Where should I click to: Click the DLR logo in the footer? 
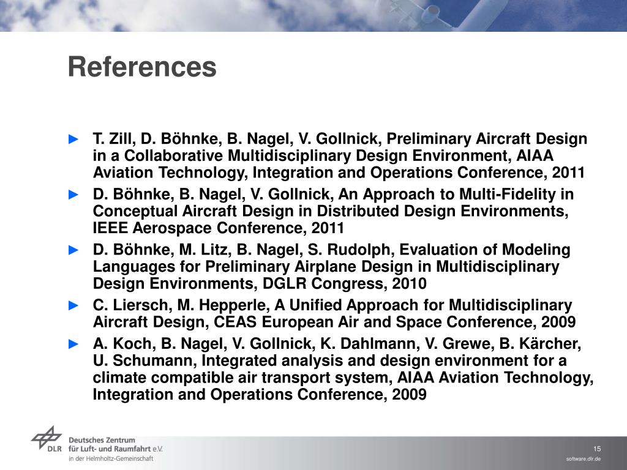tap(47, 439)
